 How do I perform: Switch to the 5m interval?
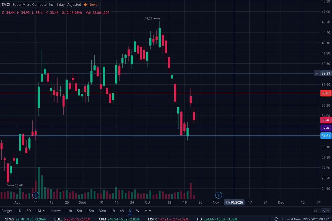79,211
